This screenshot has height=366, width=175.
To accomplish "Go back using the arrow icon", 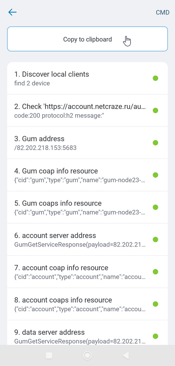I will (12, 12).
